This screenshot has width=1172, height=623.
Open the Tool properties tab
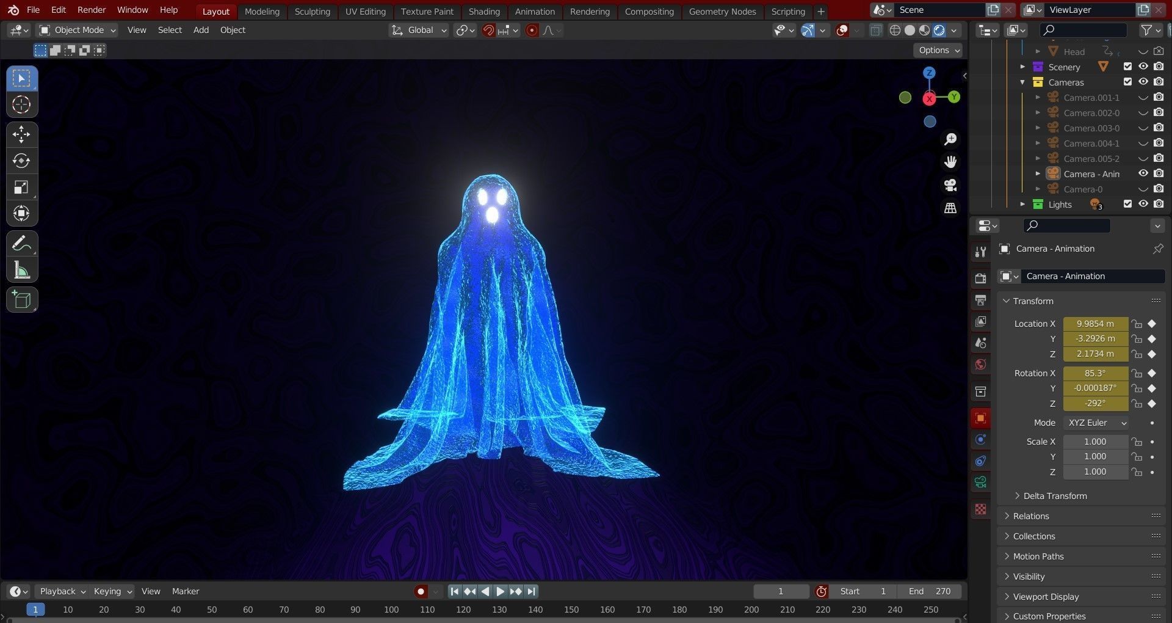(x=980, y=252)
